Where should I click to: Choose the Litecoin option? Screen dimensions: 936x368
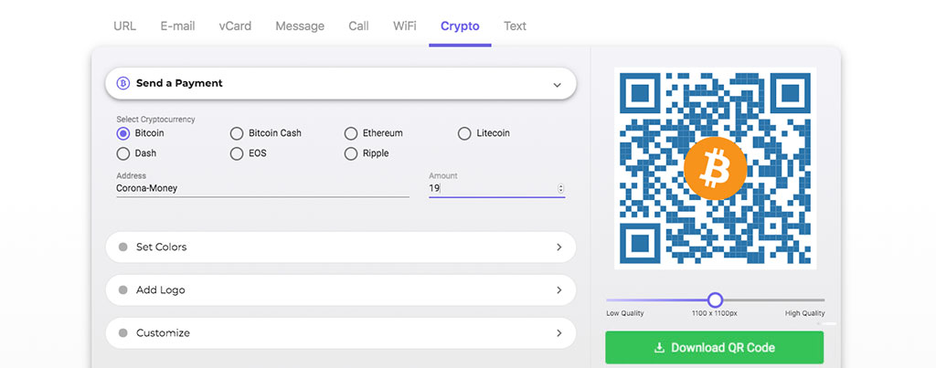[464, 133]
